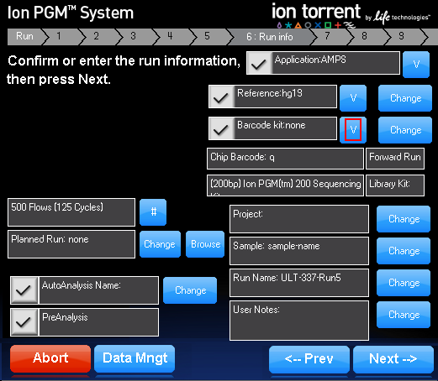Click the ion torrent logo
The height and width of the screenshot is (381, 438).
click(316, 16)
